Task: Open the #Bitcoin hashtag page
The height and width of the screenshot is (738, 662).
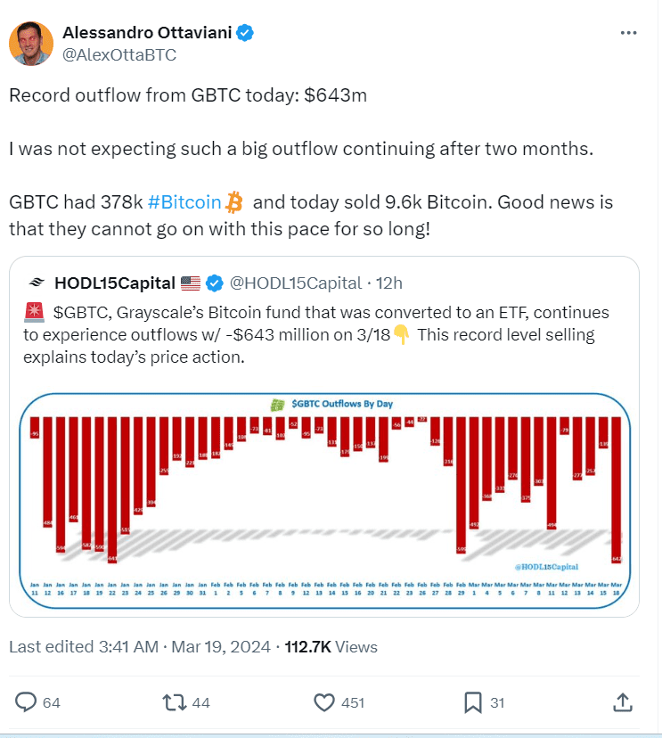Action: point(184,201)
